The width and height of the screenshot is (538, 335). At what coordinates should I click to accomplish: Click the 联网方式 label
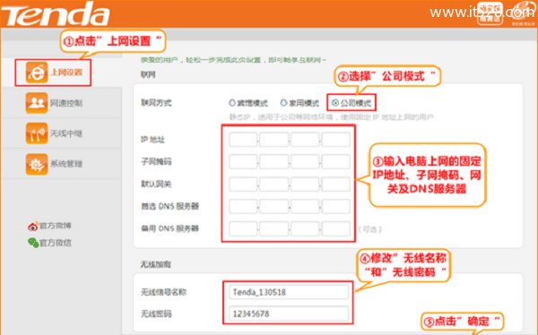(x=156, y=103)
